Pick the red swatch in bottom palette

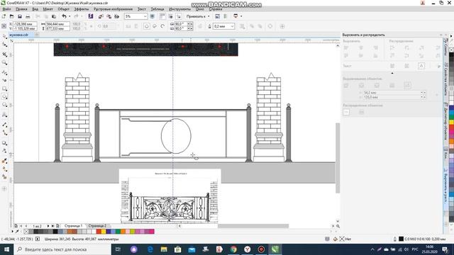click(99, 232)
